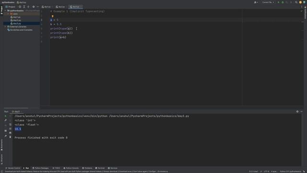Select day2.py in project tree

tap(16, 20)
